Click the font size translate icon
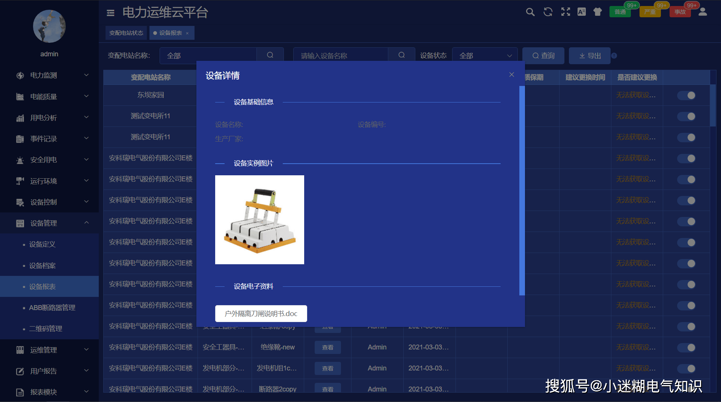Screen dimensions: 721x402 [x=582, y=12]
